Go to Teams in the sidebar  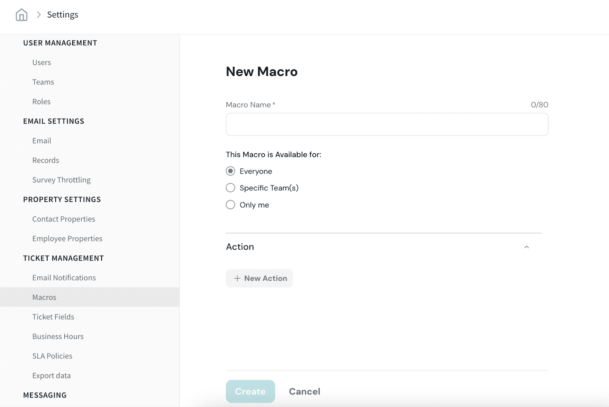coord(43,82)
